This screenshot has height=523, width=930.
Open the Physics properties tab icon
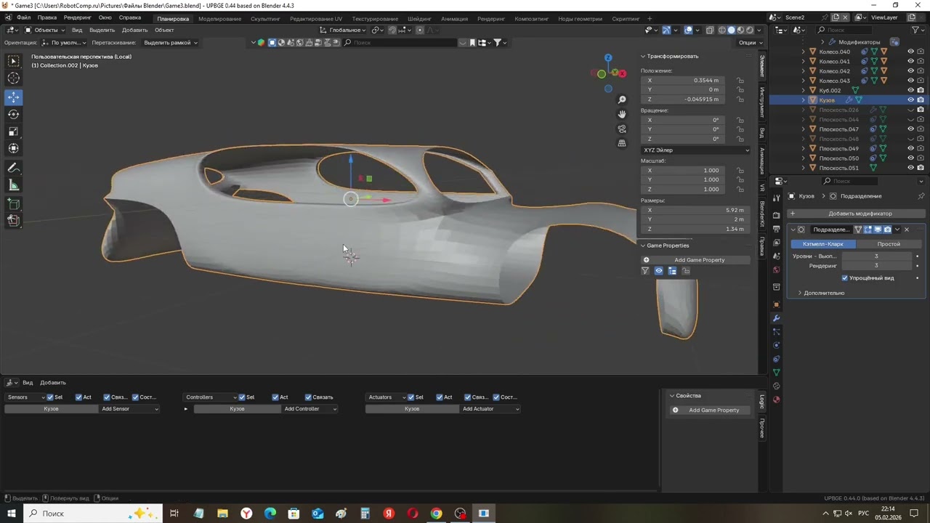pos(776,345)
